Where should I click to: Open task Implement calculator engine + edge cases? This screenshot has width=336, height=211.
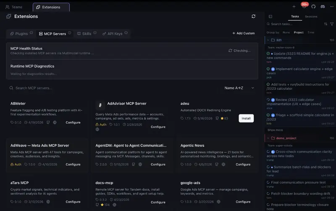[300, 73]
